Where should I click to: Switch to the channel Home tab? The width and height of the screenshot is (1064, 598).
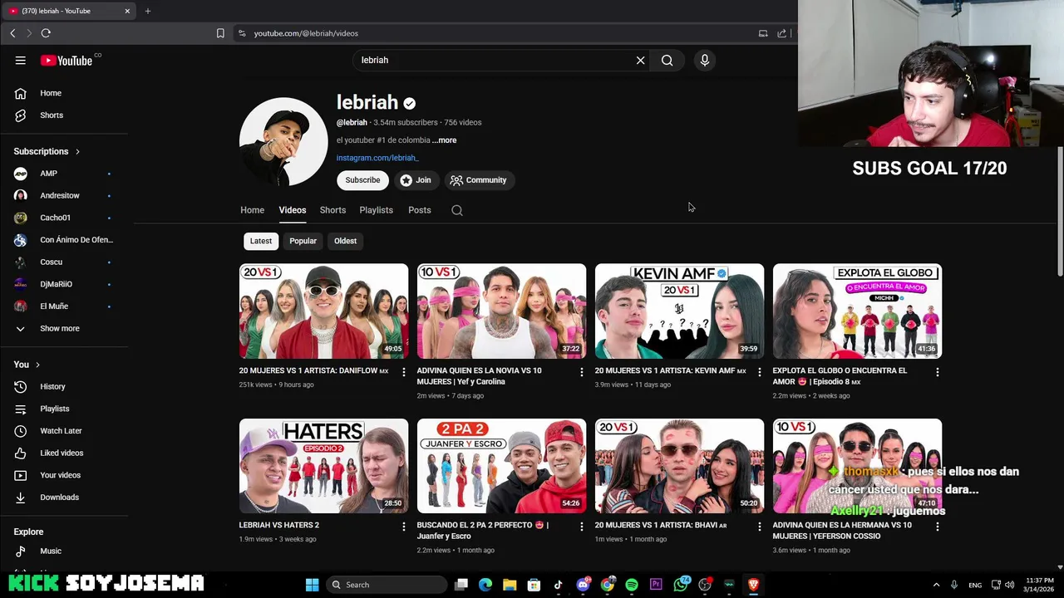(x=252, y=210)
